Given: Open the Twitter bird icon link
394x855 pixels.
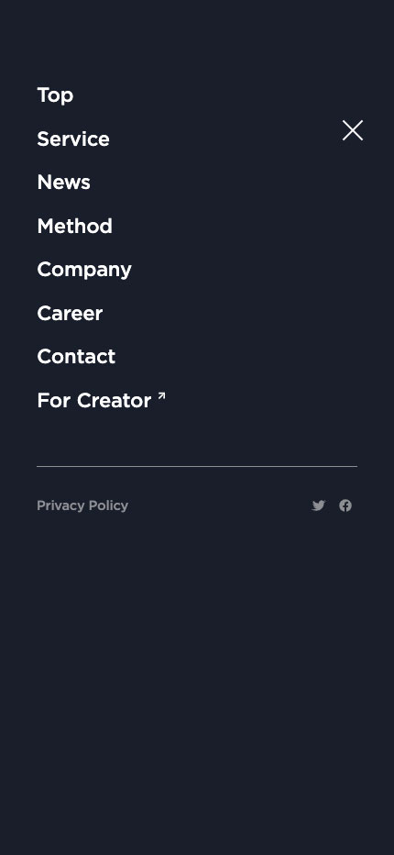Looking at the screenshot, I should click(318, 505).
